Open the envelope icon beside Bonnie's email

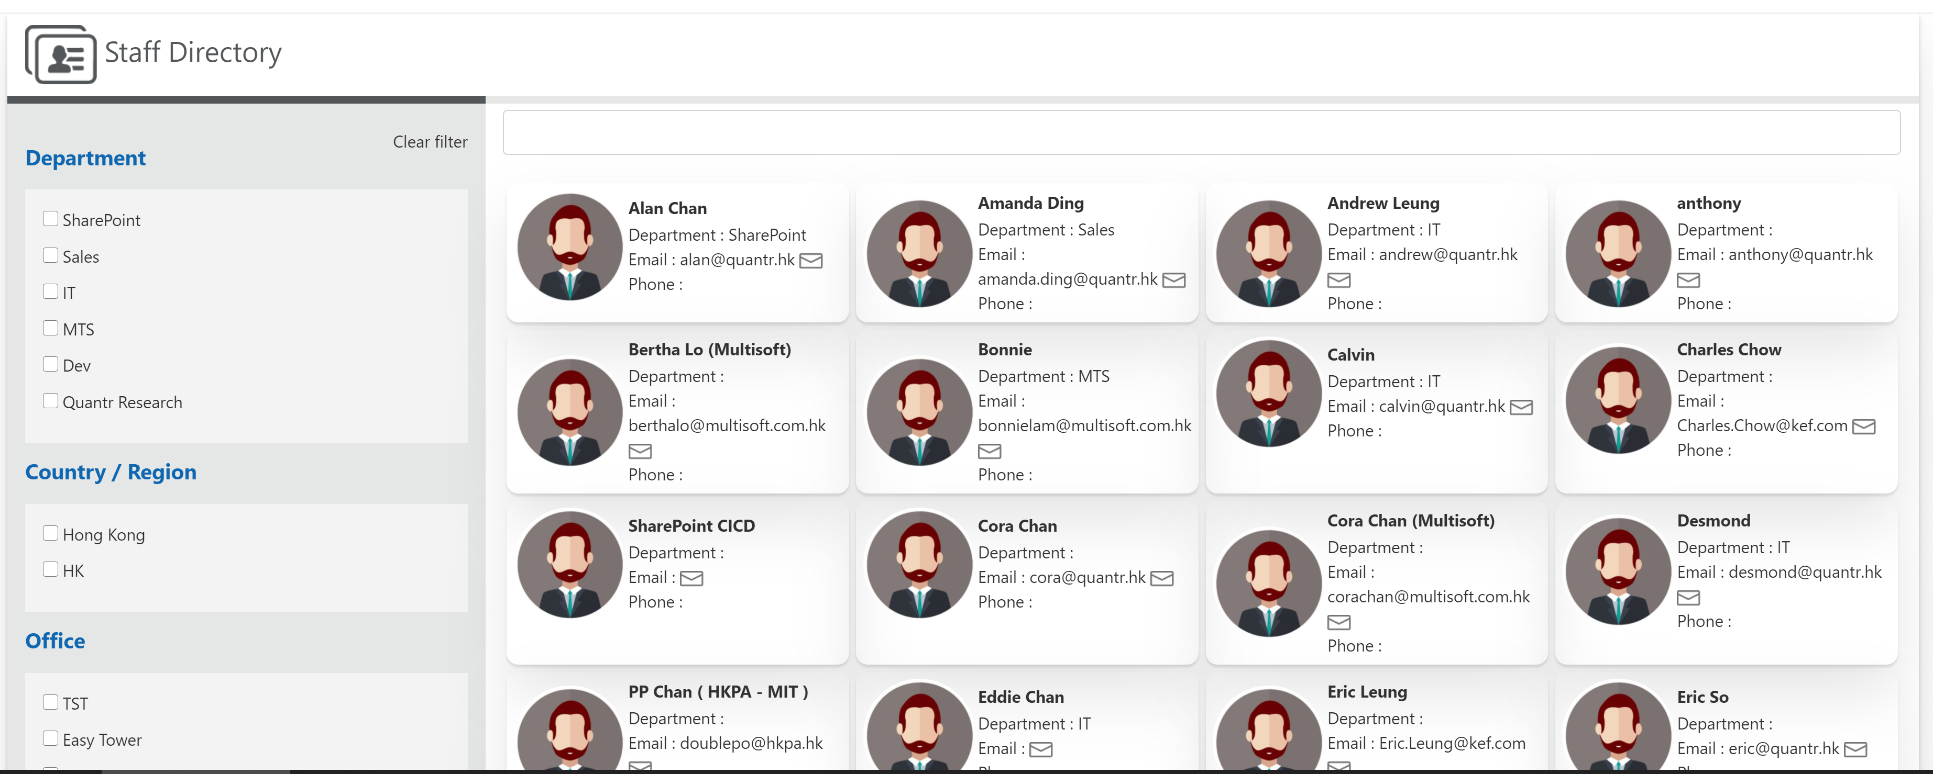tap(991, 451)
